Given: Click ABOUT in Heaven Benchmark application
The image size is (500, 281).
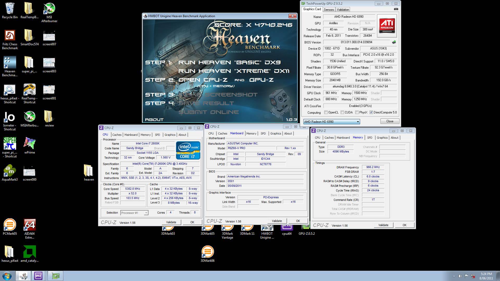Looking at the screenshot, I should 154,120.
